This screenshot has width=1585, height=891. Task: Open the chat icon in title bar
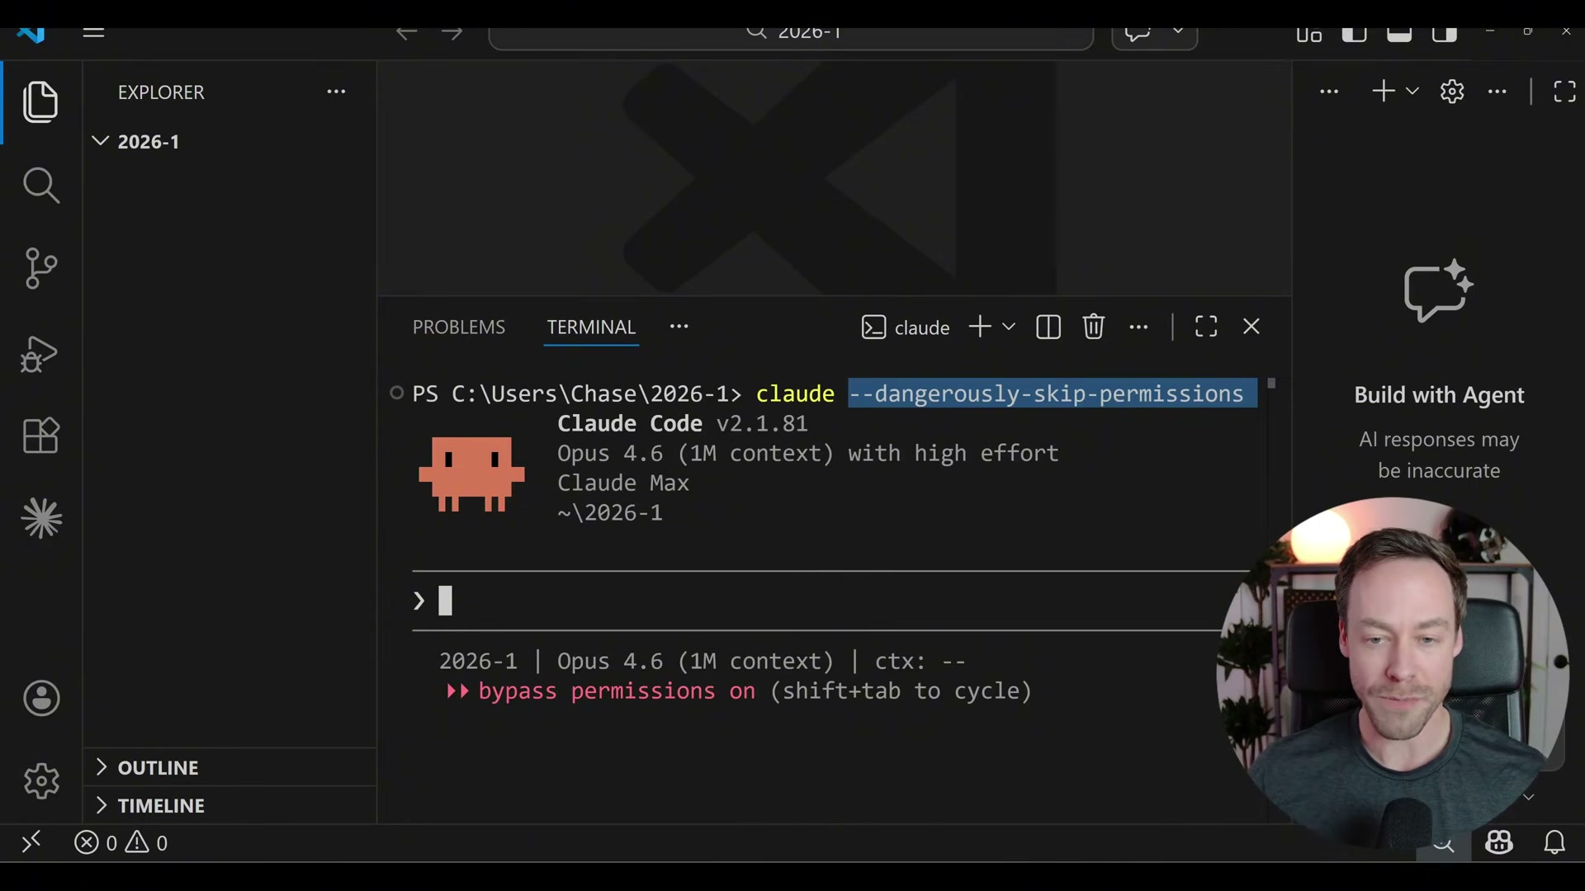click(1138, 34)
